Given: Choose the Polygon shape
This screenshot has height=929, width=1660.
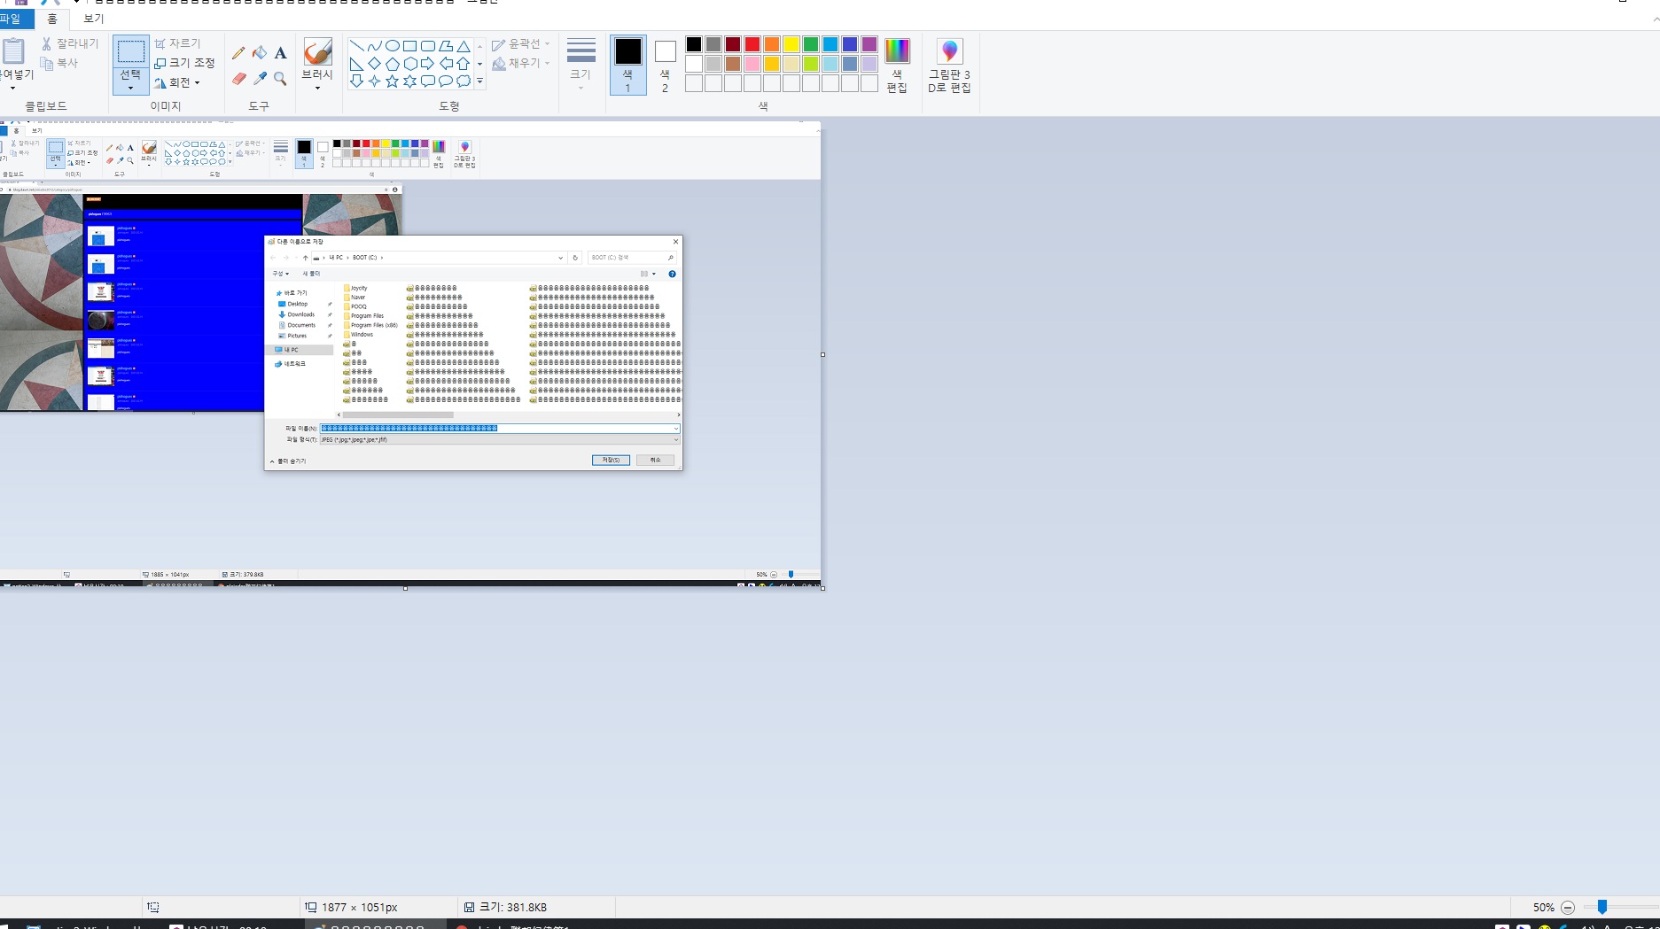Looking at the screenshot, I should click(446, 46).
